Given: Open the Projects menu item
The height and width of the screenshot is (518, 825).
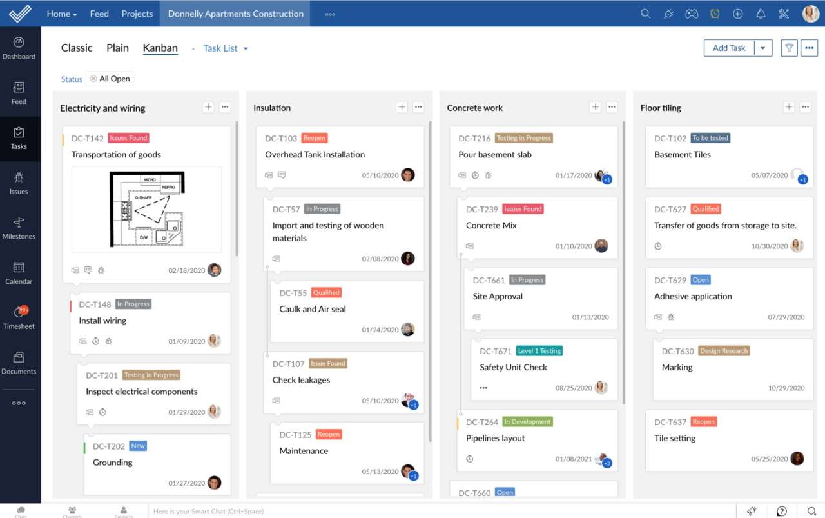Looking at the screenshot, I should click(137, 13).
